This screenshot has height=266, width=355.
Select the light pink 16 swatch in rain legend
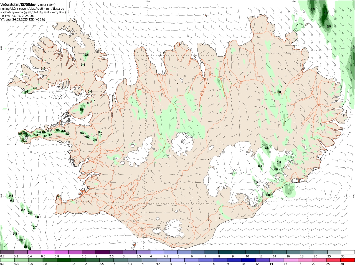point(290,260)
